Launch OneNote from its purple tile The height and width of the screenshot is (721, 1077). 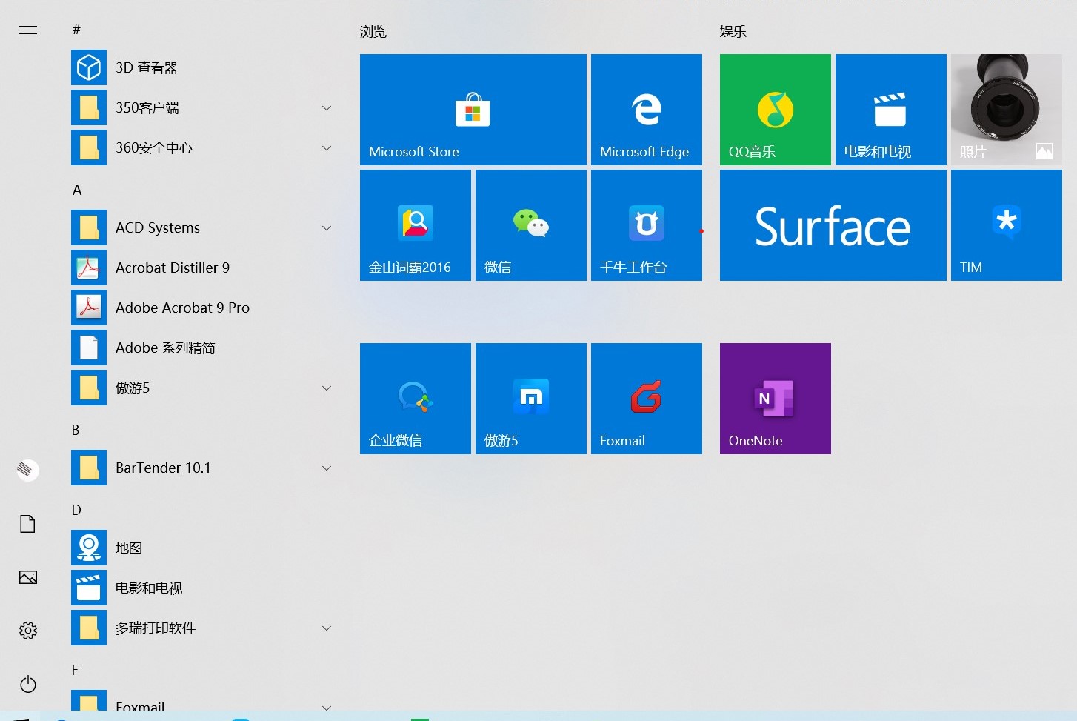[x=775, y=398]
